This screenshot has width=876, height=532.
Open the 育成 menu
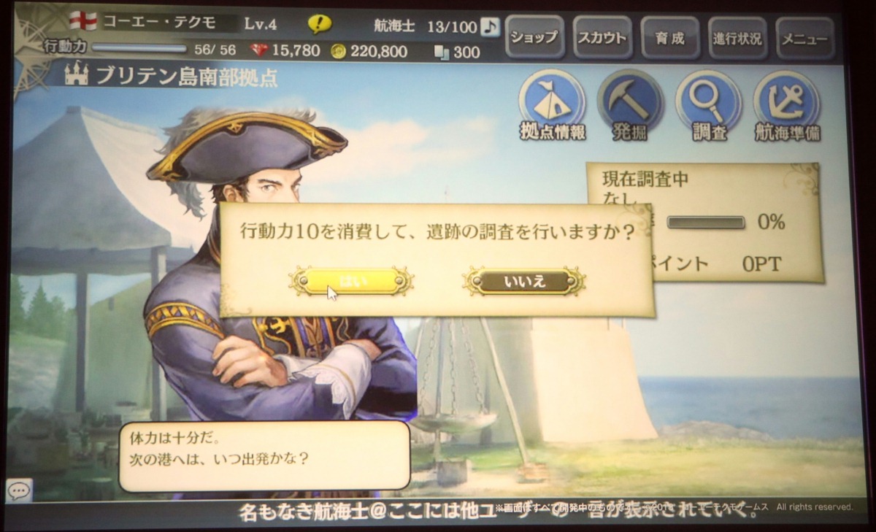pyautogui.click(x=669, y=38)
